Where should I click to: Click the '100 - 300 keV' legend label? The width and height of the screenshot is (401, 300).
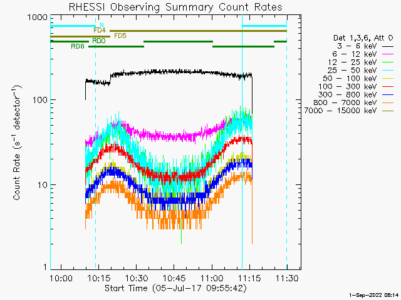pos(348,86)
